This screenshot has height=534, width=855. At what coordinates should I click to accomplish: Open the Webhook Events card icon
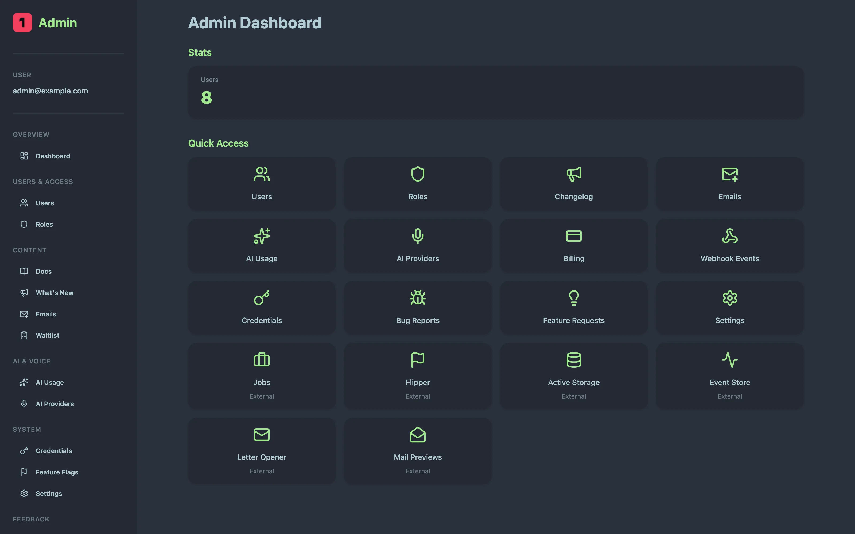730,236
